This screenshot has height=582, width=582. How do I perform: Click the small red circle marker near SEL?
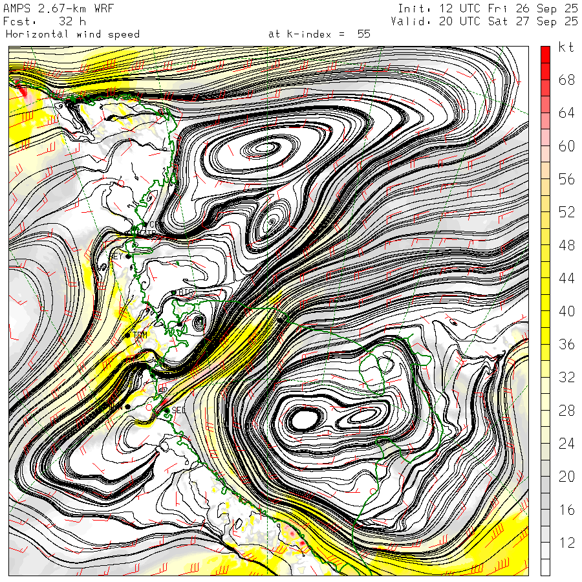click(x=149, y=408)
